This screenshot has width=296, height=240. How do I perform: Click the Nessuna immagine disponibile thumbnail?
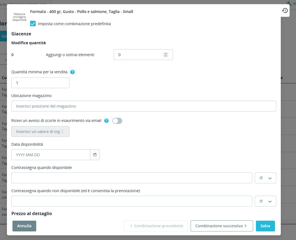tap(19, 17)
